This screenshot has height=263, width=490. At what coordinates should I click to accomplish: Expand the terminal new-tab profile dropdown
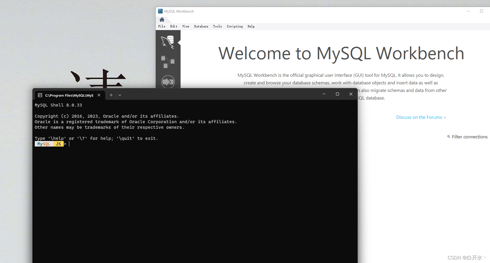(120, 95)
